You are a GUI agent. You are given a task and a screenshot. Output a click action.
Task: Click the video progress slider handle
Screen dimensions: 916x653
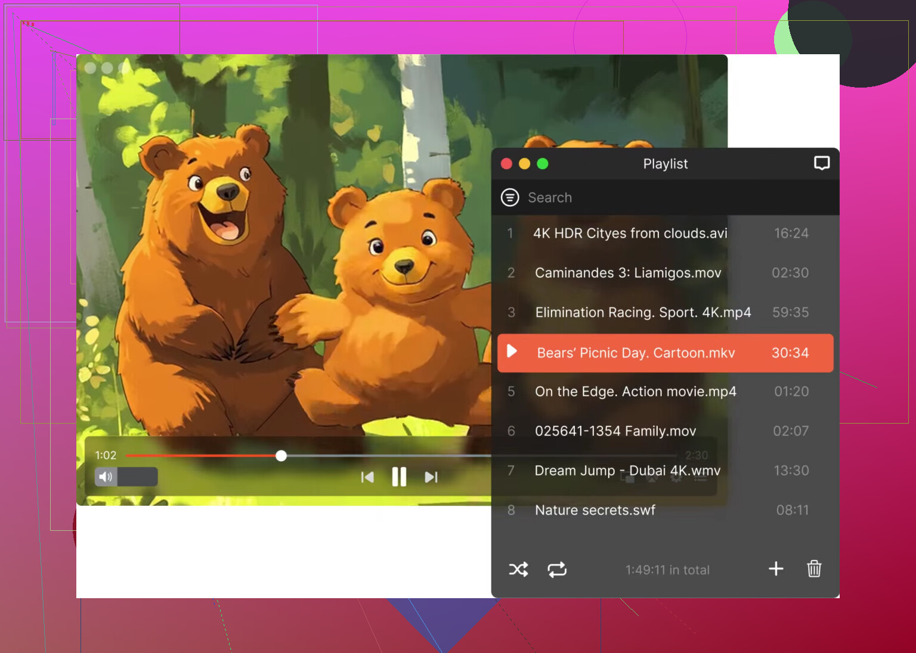[281, 456]
